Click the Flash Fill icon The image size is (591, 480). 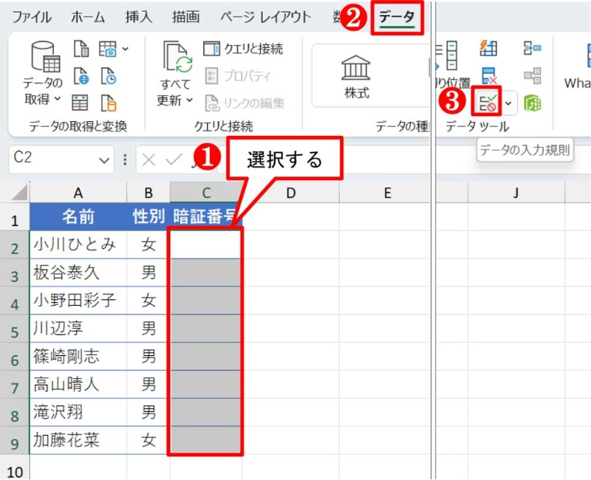tap(488, 49)
